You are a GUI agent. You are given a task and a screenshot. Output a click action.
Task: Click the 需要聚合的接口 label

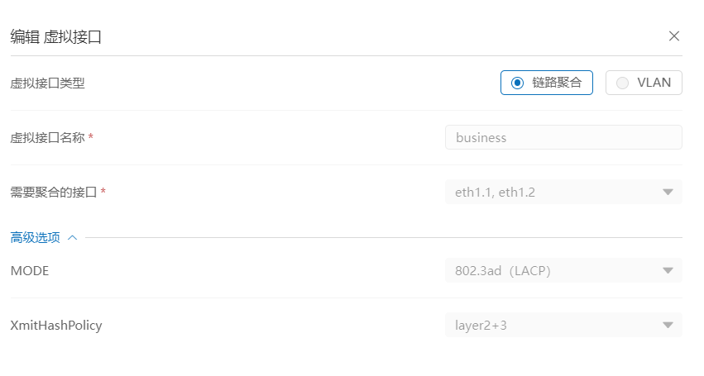click(54, 193)
